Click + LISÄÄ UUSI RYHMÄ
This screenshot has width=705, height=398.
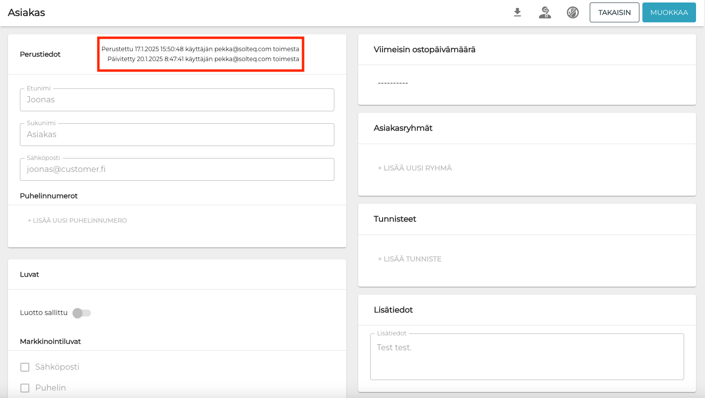(415, 168)
